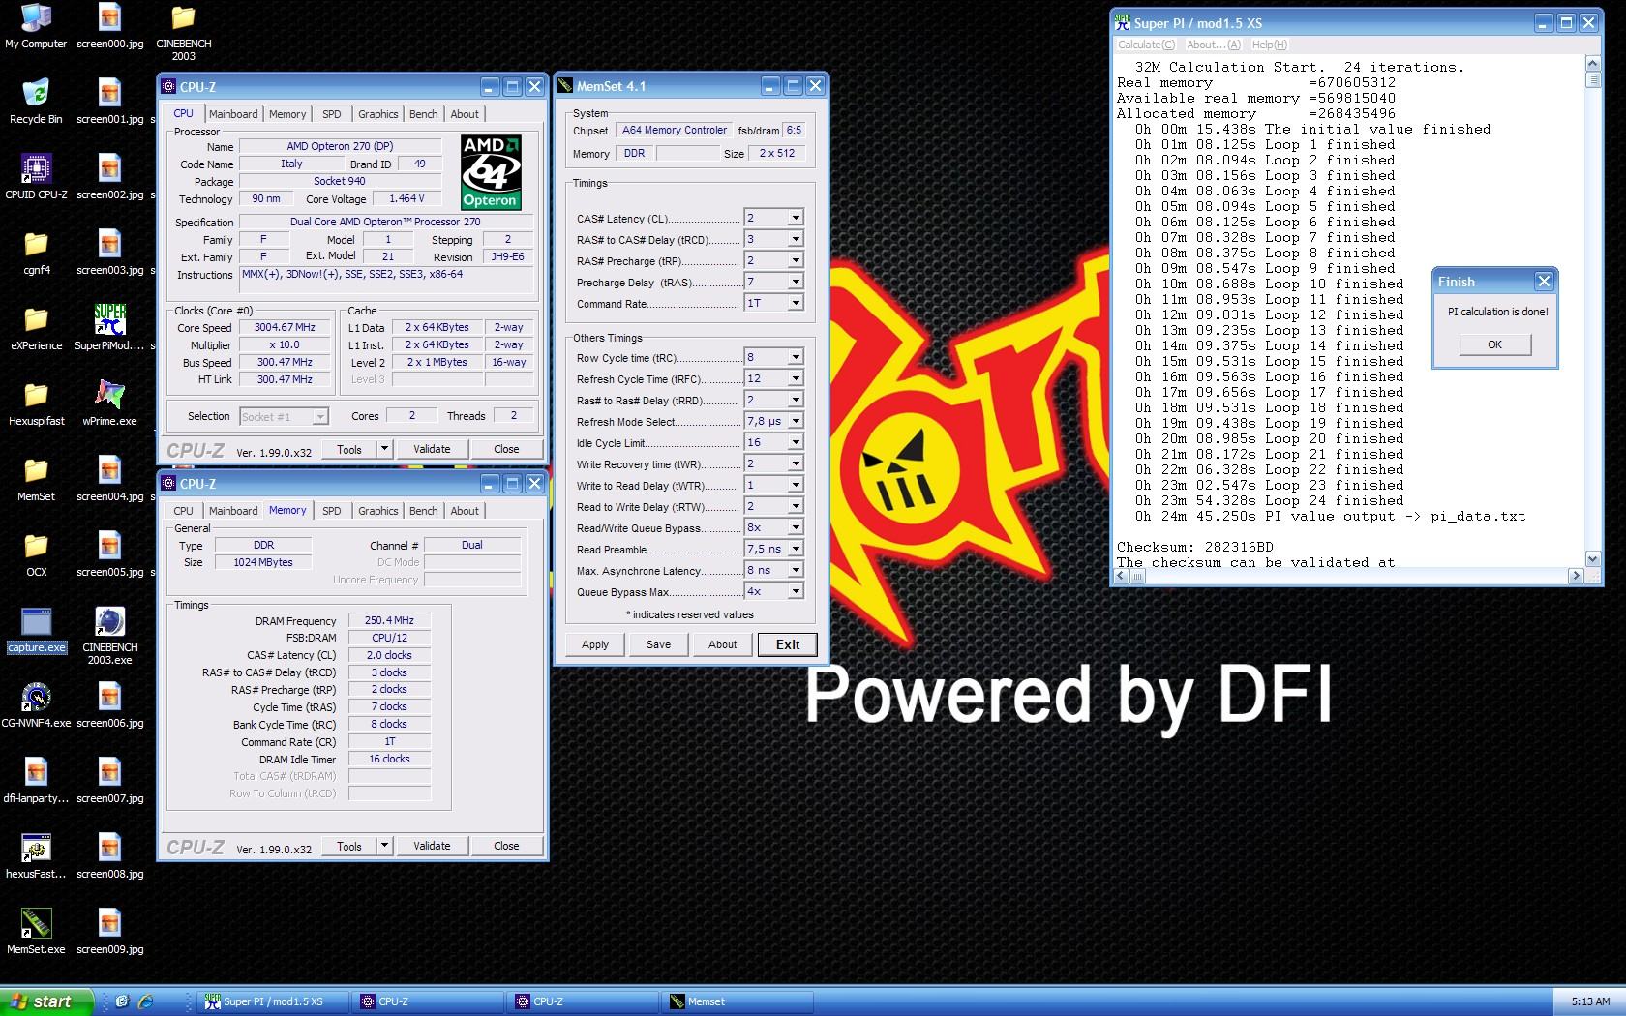Switch to Bench tab in upper CPU-Z window
This screenshot has width=1626, height=1016.
pyautogui.click(x=423, y=114)
